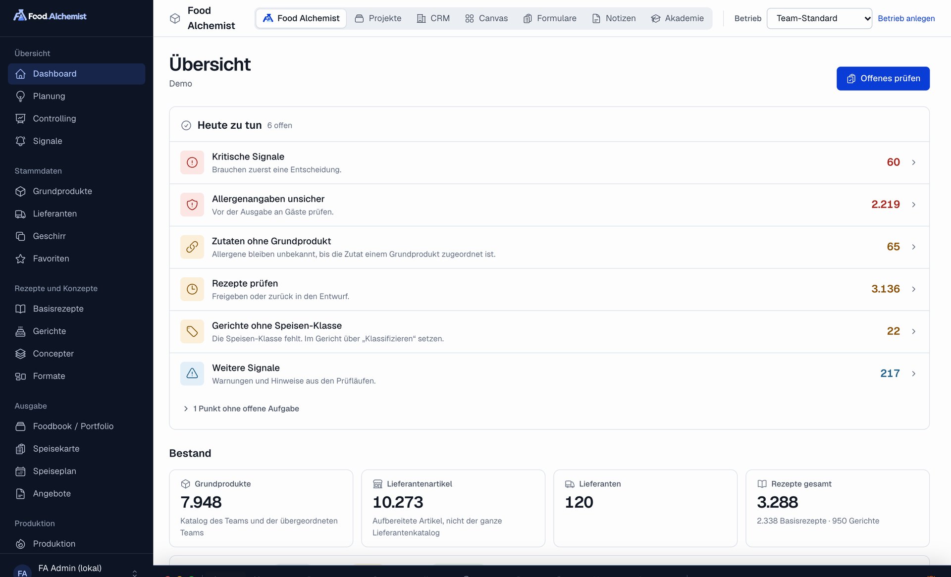
Task: Click the blue triangle Weitere Signale icon
Action: (192, 373)
